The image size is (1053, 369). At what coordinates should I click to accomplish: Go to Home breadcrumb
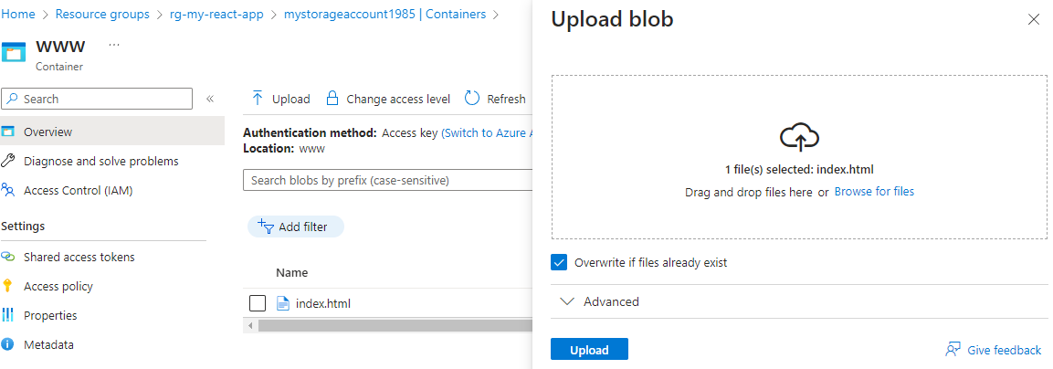[18, 14]
